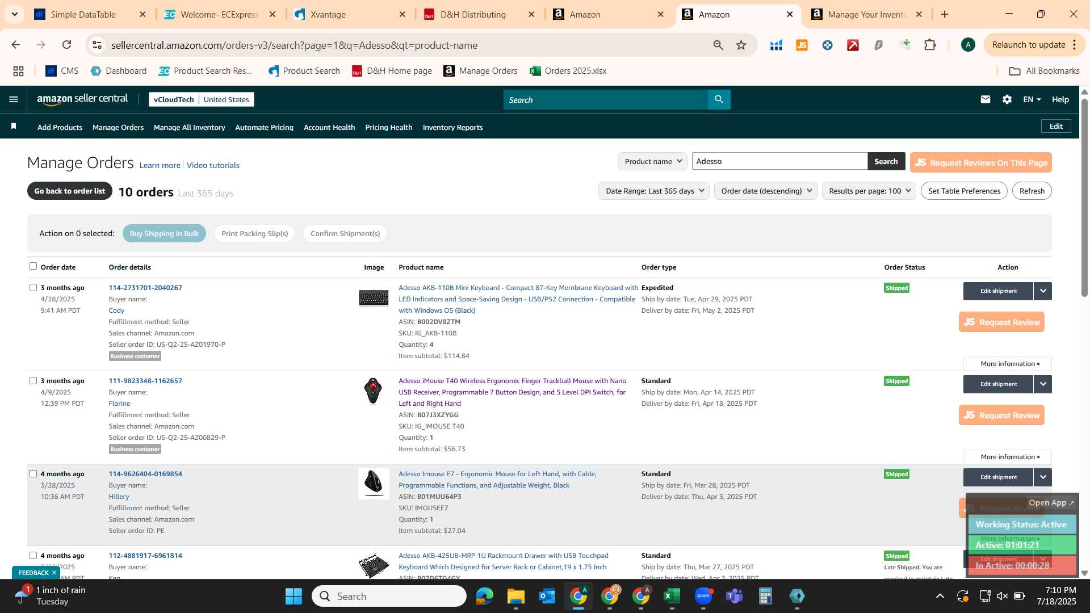Open the Order date (descending) sort dropdown
The image size is (1090, 613).
765,191
